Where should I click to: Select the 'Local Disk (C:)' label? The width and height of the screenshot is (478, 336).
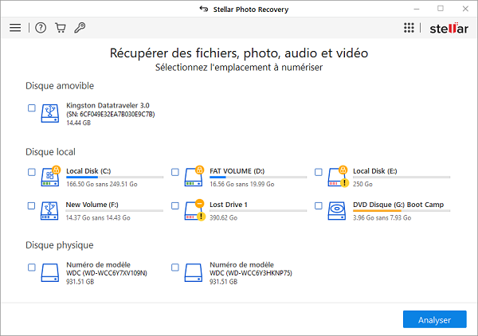pos(88,171)
